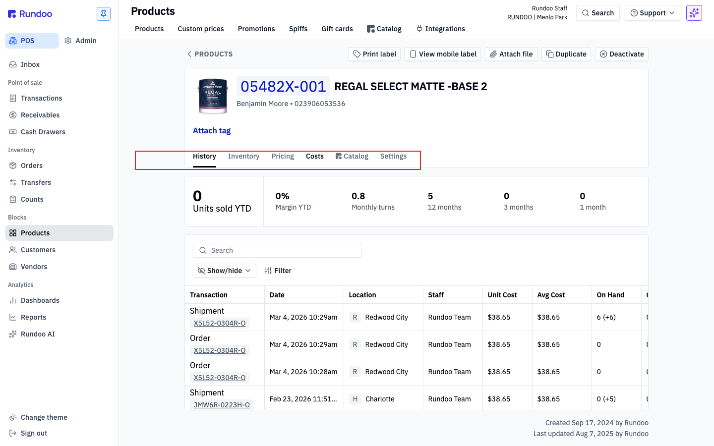Viewport: 714px width, 446px height.
Task: Click Attach file button
Action: coord(511,54)
